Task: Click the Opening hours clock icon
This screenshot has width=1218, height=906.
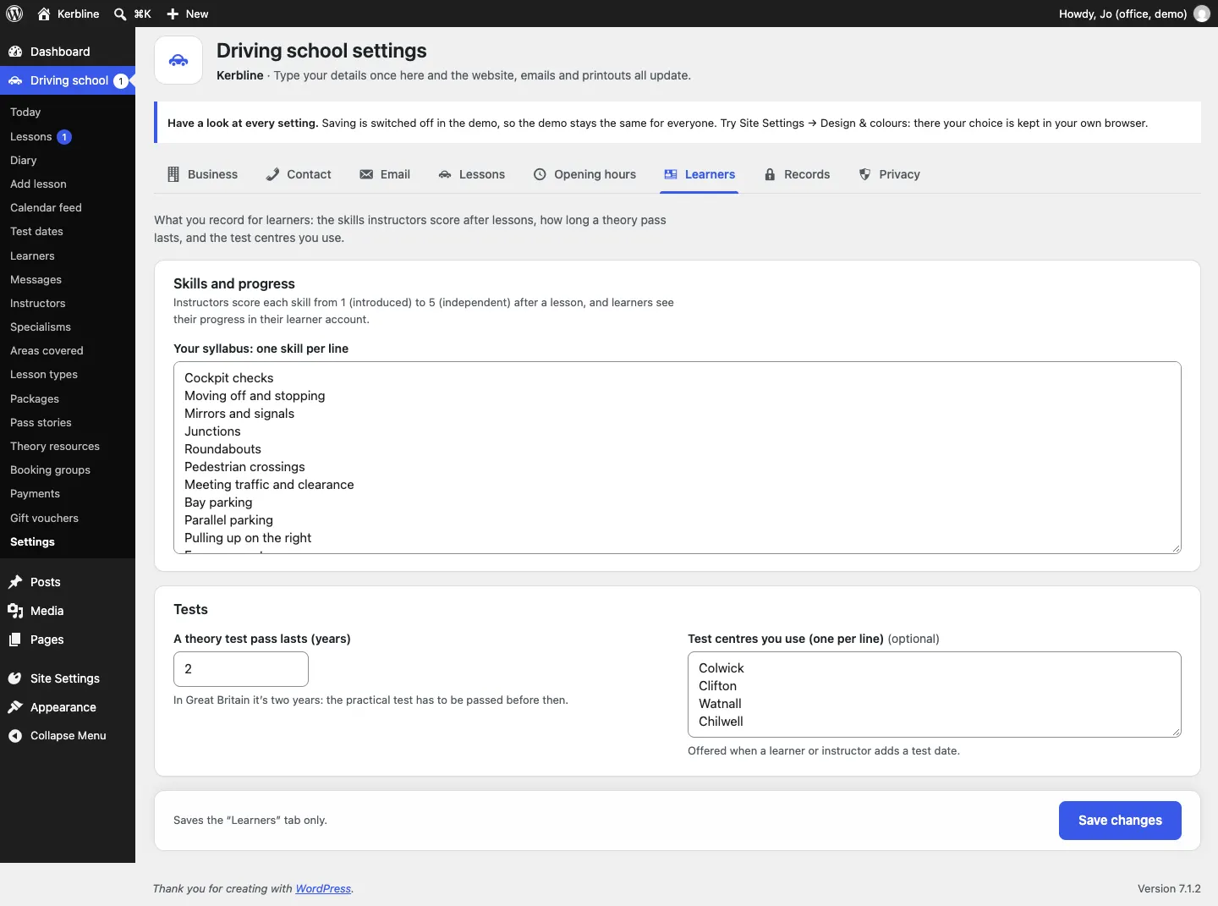Action: 540,174
